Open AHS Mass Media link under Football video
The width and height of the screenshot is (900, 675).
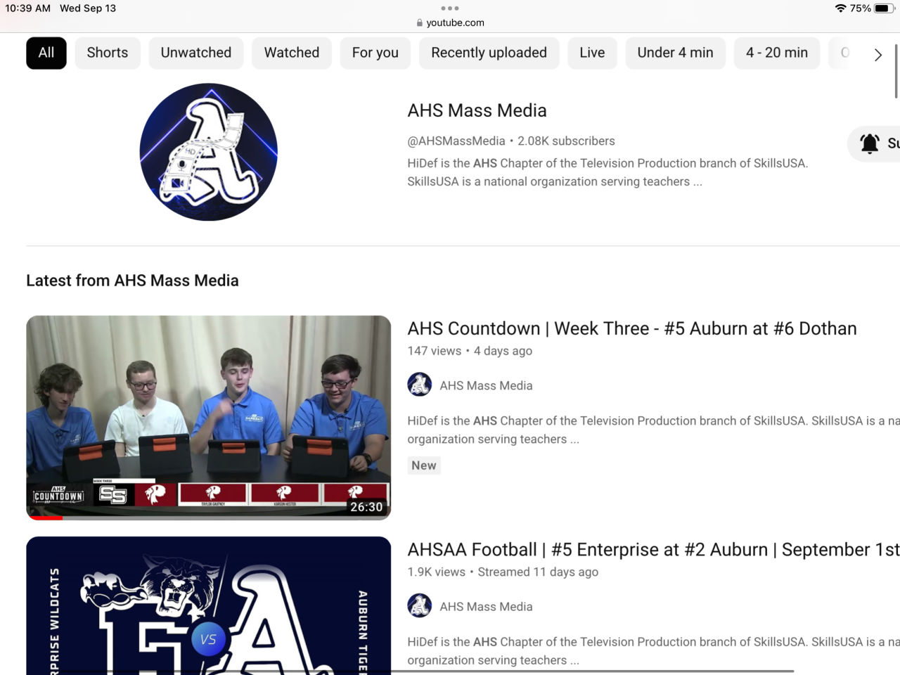(x=487, y=606)
